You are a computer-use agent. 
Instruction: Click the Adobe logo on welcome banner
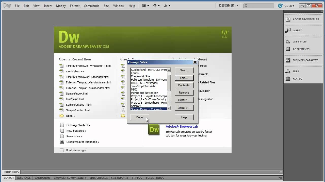225,34
